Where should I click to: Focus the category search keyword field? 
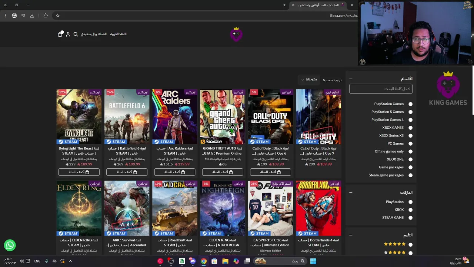coord(381,89)
